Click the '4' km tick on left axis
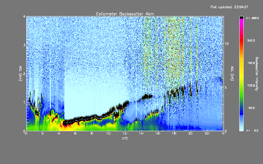The image size is (263, 164). 24,17
